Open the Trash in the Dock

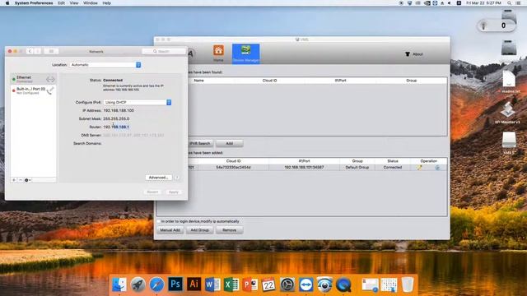tap(408, 284)
